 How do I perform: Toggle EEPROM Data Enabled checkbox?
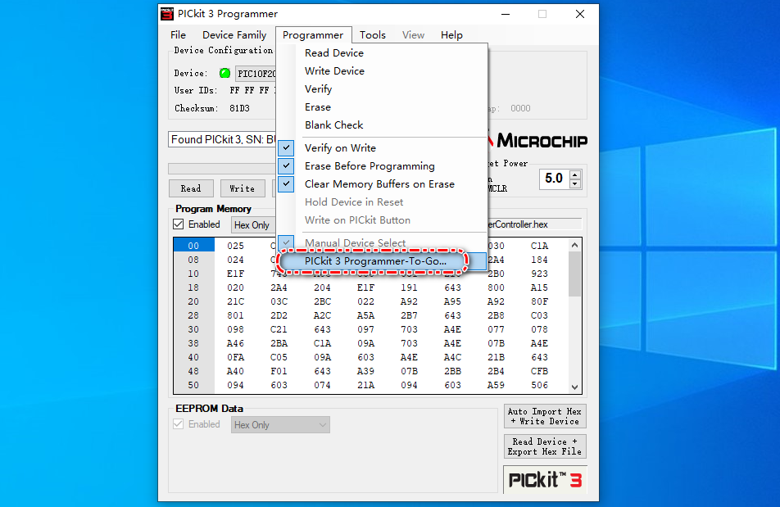tap(179, 424)
